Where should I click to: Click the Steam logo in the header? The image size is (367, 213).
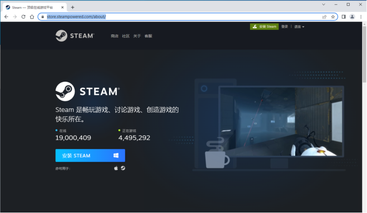click(75, 36)
